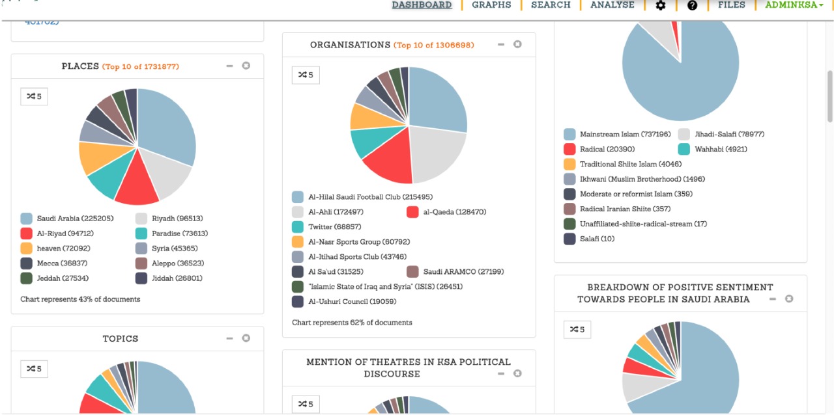Image resolution: width=834 pixels, height=415 pixels.
Task: Open the Files menu
Action: (x=732, y=5)
